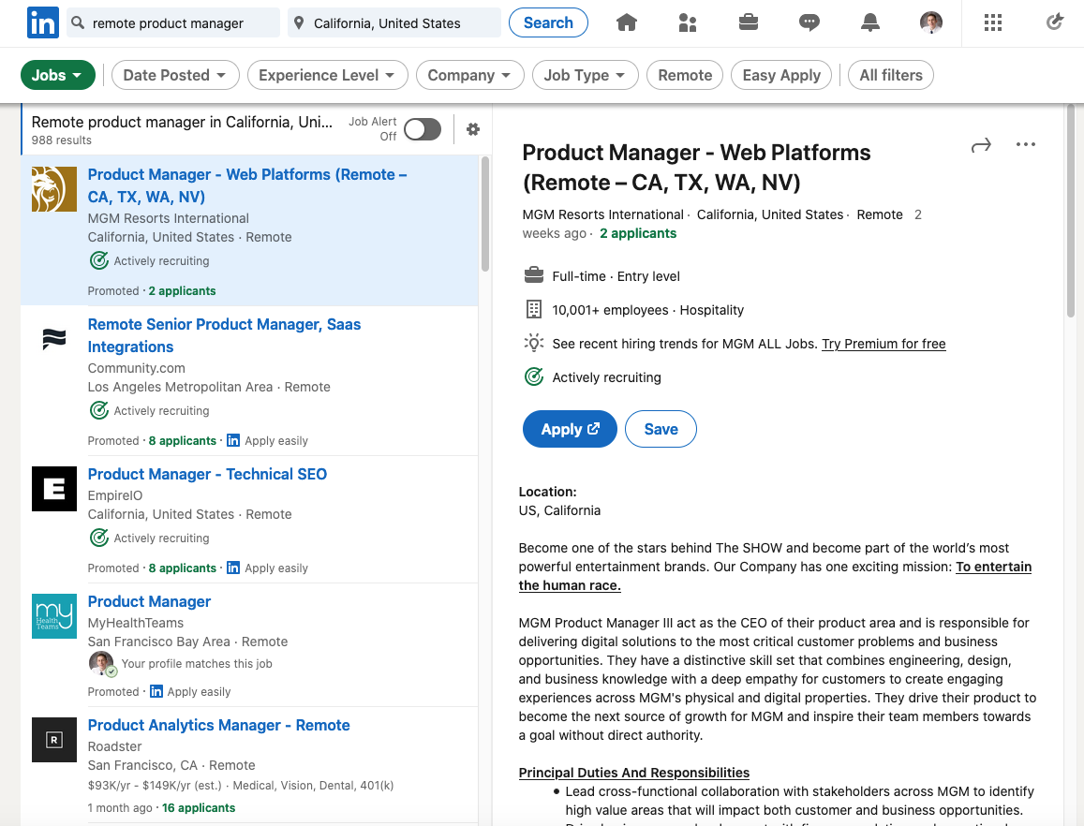This screenshot has width=1084, height=826.
Task: Share the job with the arrow icon
Action: pos(981,144)
